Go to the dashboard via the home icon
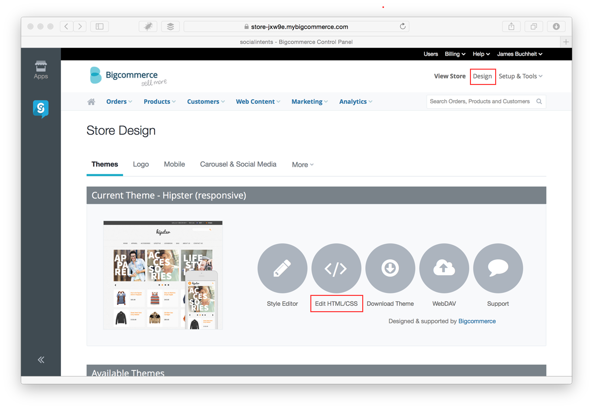The width and height of the screenshot is (593, 409). (x=91, y=102)
